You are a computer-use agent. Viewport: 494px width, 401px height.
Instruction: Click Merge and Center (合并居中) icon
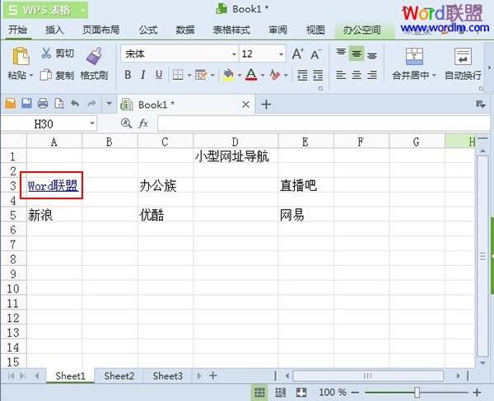click(x=414, y=56)
